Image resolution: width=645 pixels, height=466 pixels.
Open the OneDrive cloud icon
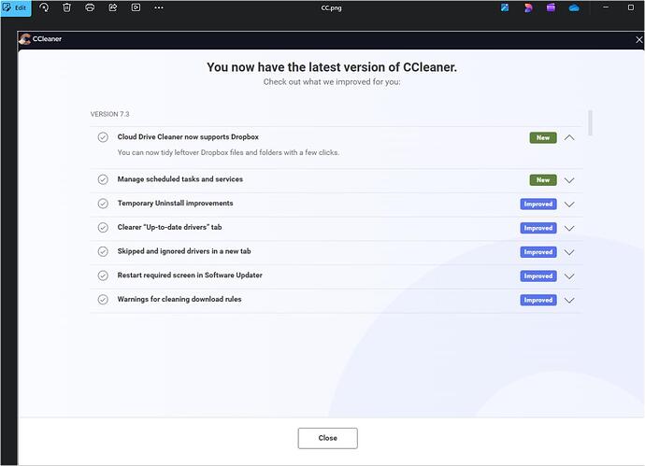(574, 7)
